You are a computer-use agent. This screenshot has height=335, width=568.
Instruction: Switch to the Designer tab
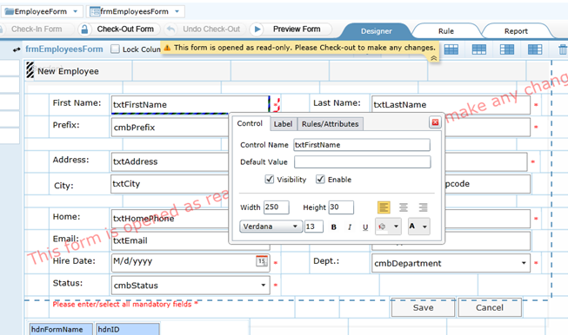pyautogui.click(x=376, y=31)
